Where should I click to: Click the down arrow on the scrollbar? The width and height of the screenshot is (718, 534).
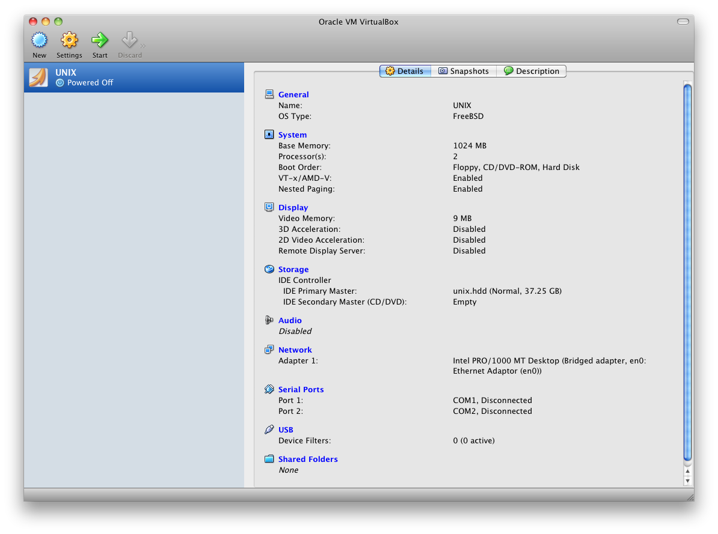[687, 481]
